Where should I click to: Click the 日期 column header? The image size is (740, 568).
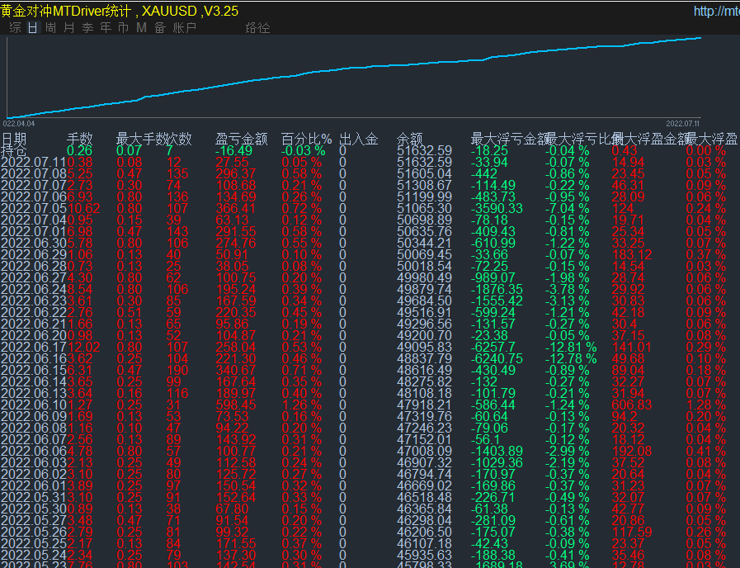pyautogui.click(x=14, y=139)
